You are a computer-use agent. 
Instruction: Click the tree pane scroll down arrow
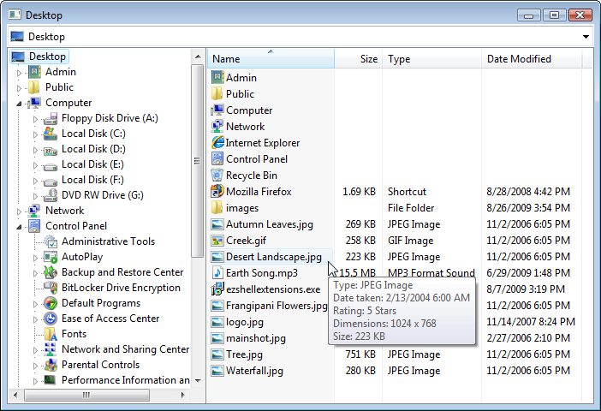[198, 381]
